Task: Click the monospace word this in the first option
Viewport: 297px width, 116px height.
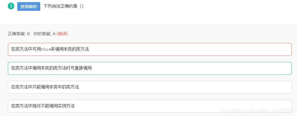Action: tap(46, 50)
